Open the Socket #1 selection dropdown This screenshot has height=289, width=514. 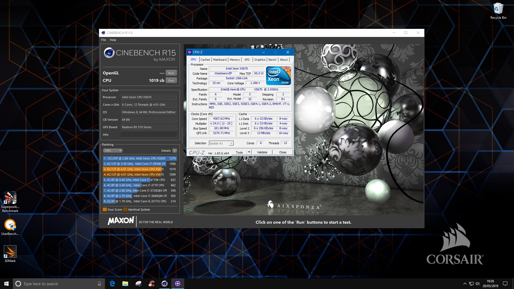[x=221, y=143]
